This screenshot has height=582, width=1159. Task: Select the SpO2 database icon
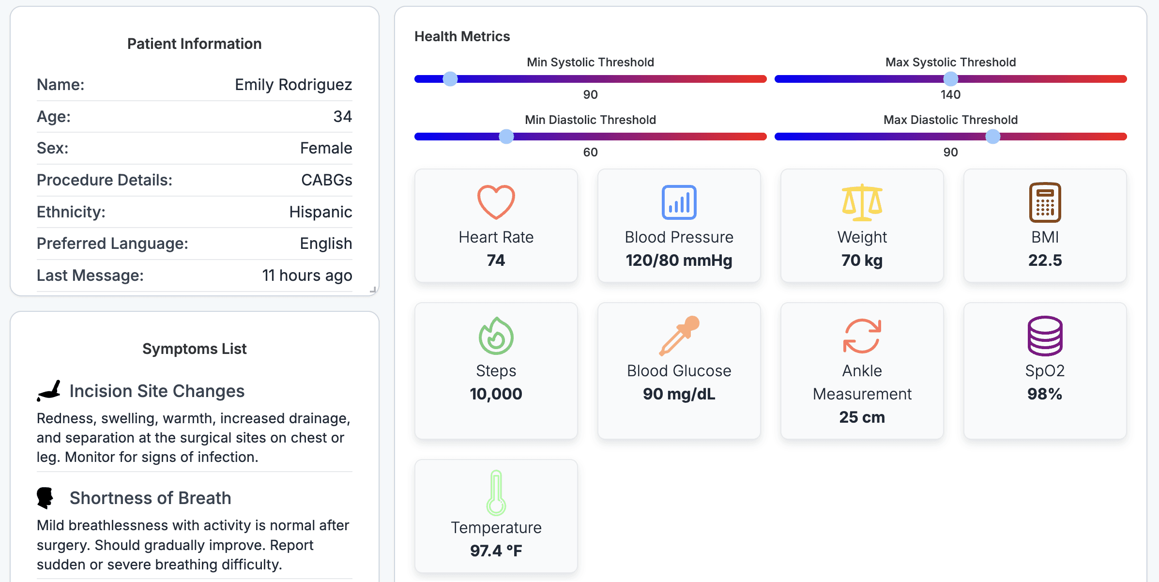tap(1045, 336)
